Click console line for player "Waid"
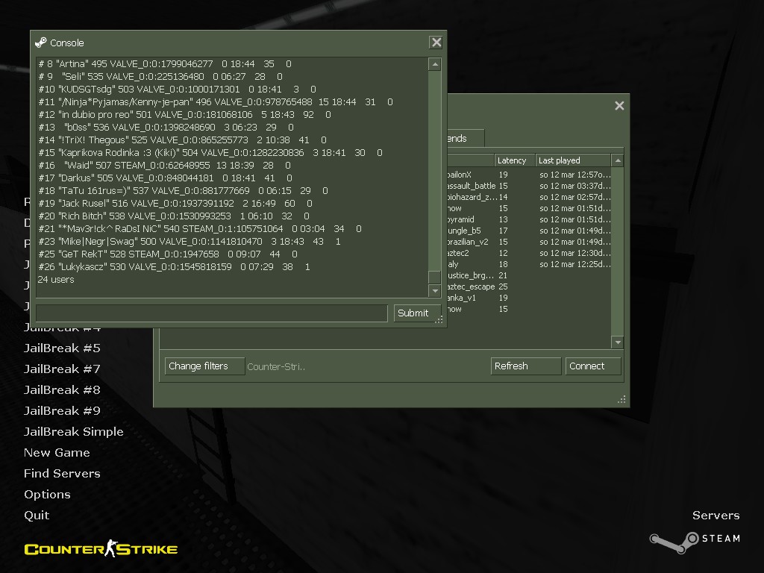 point(165,165)
